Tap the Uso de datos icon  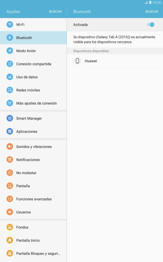[x=10, y=77]
